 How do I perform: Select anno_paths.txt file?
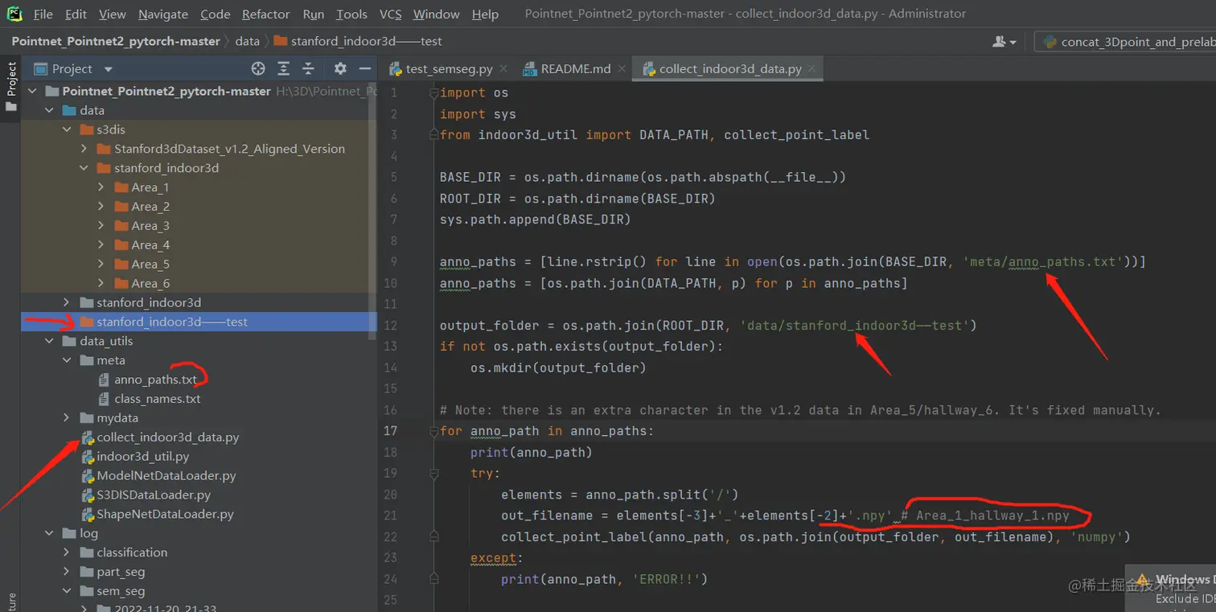point(156,380)
